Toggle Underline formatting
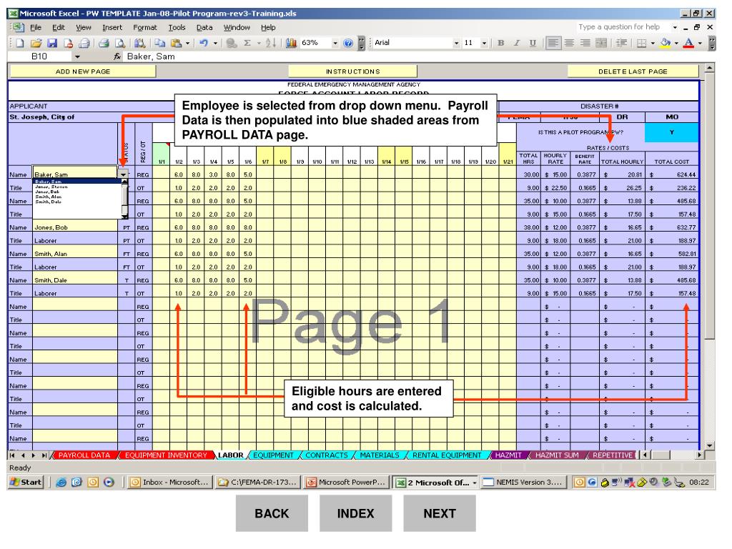This screenshot has height=549, width=732. tap(532, 43)
